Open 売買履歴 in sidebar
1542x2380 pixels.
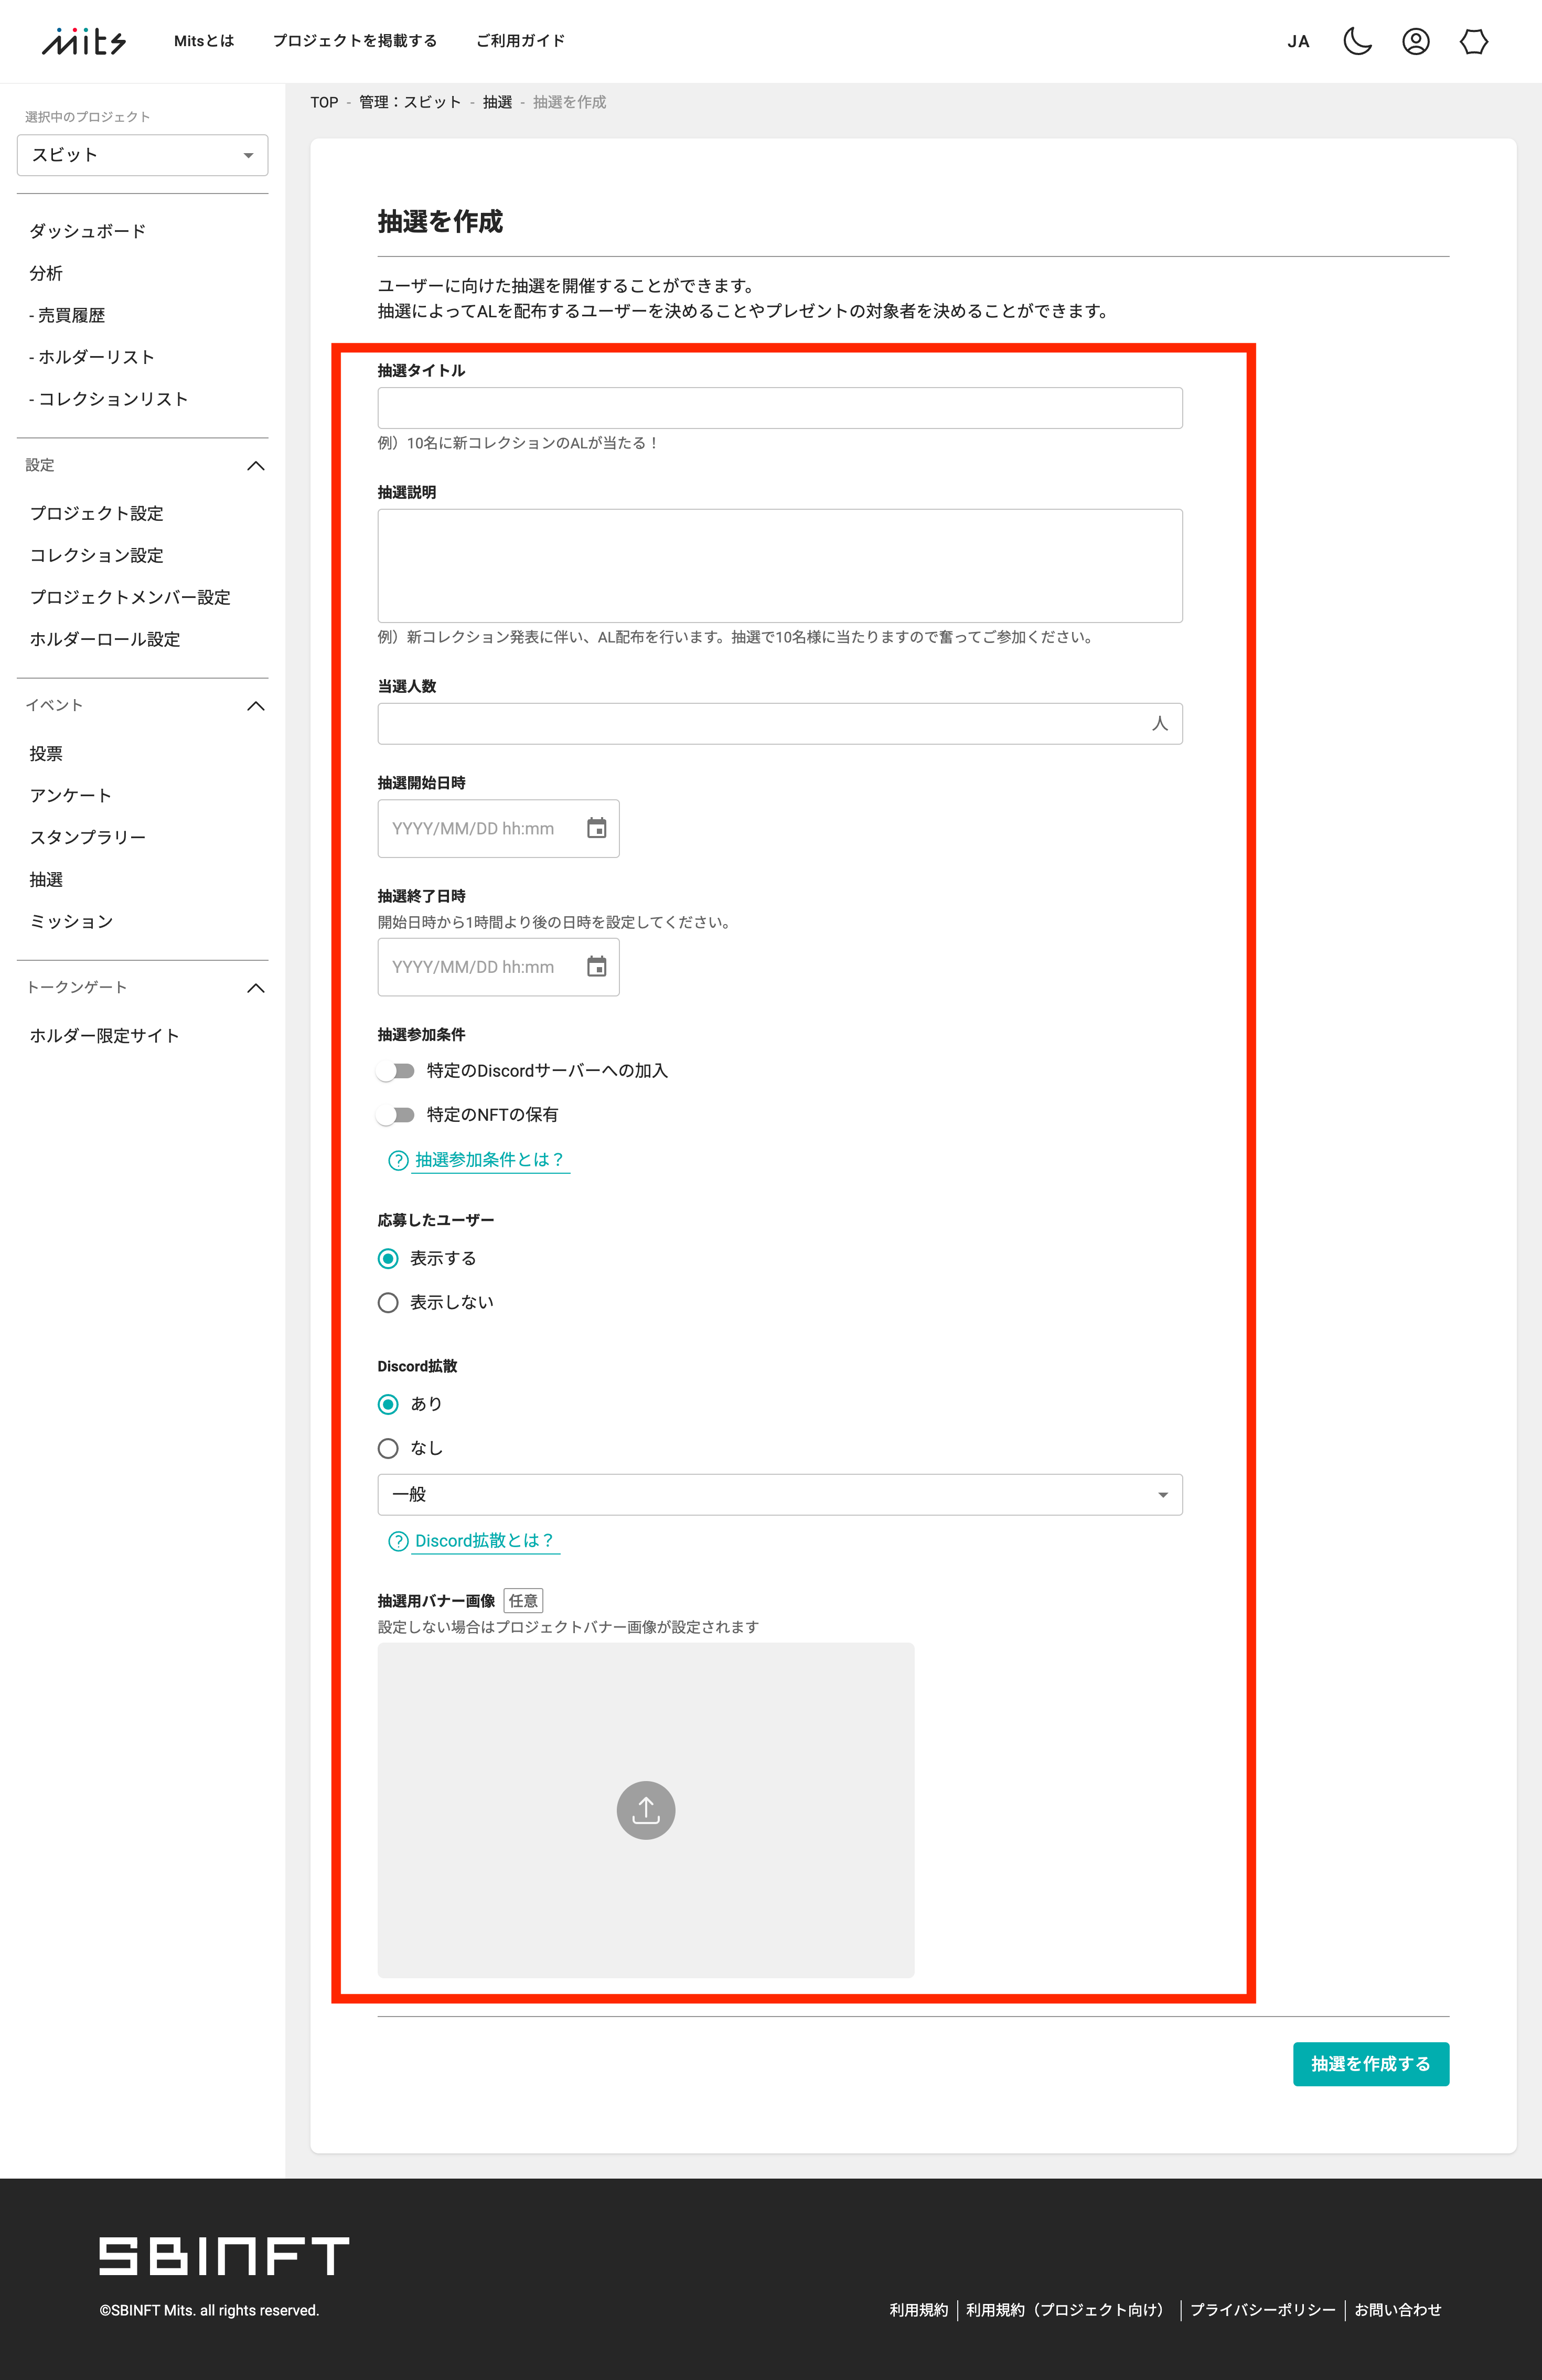pos(67,315)
